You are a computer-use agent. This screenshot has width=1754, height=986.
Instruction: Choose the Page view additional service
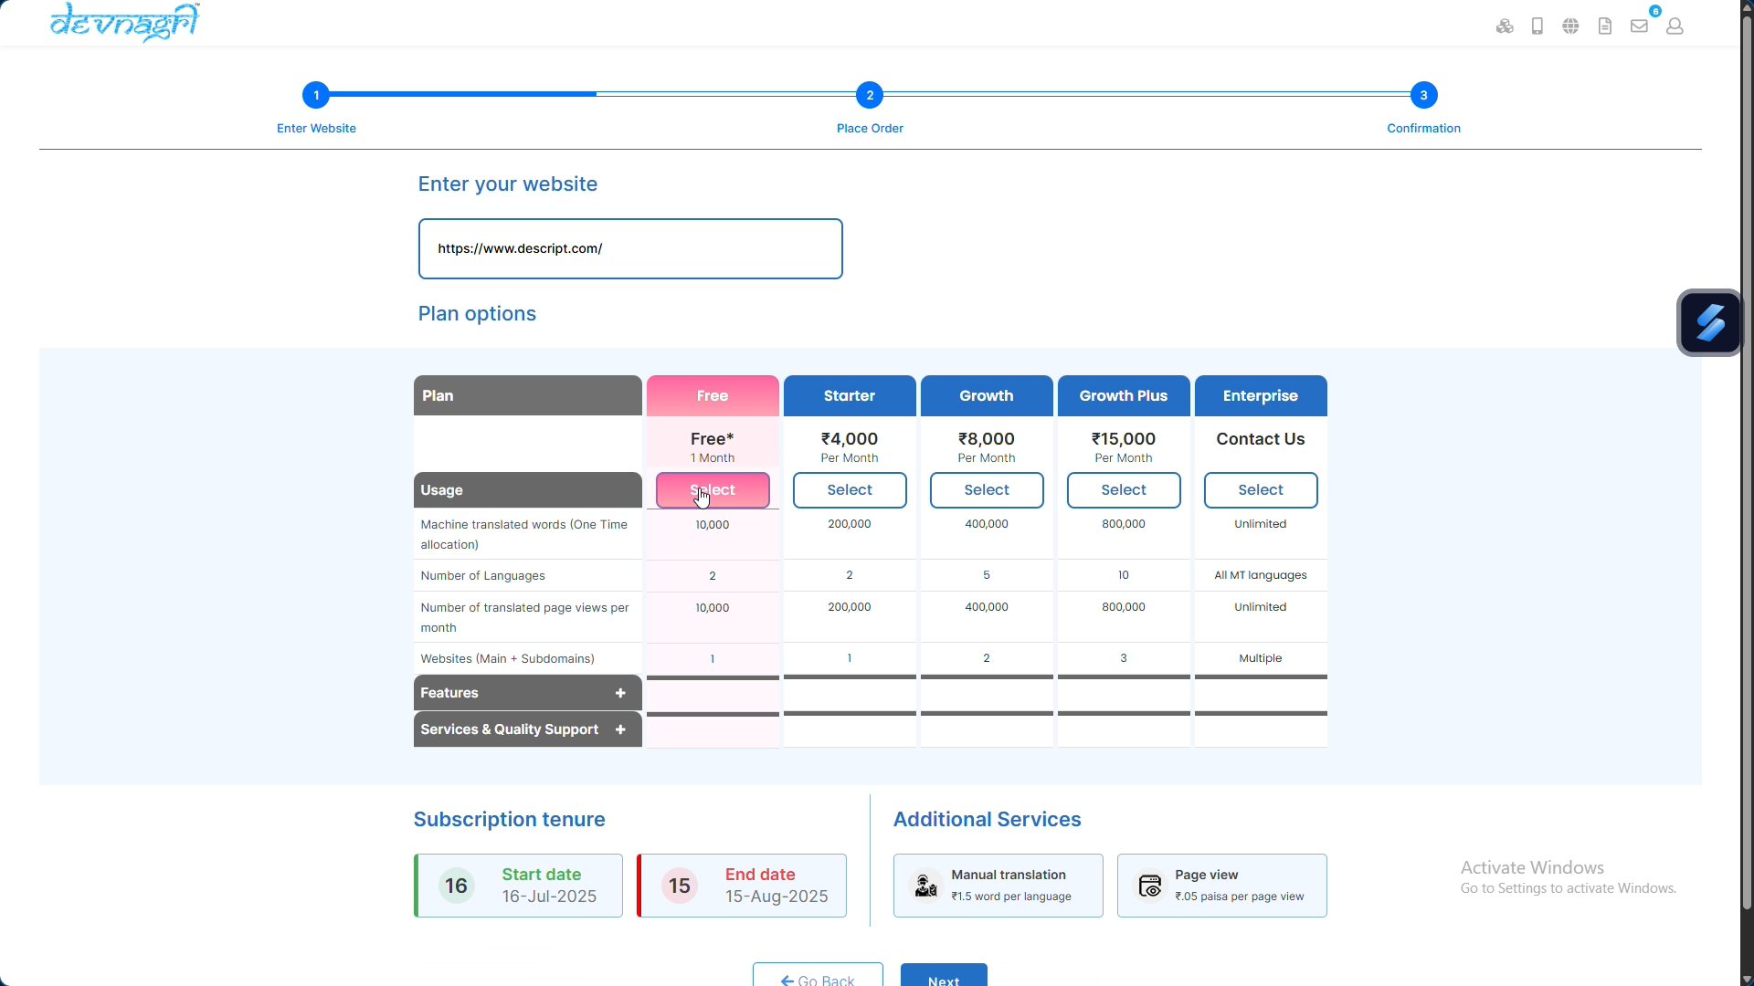click(x=1222, y=886)
